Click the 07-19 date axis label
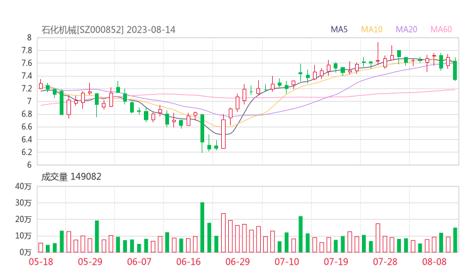Viewport: 465px width, 276px height. coord(336,262)
